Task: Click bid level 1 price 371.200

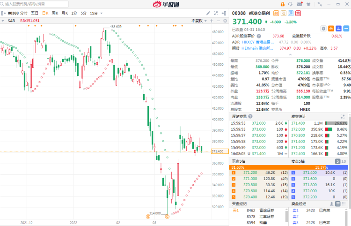Action: (x=250, y=173)
